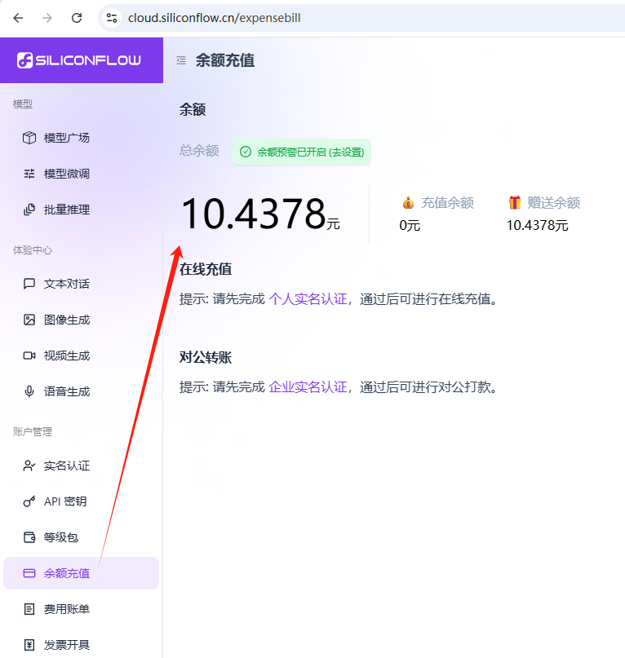
Task: Click the microphone icon beside 语音生成
Action: point(29,391)
